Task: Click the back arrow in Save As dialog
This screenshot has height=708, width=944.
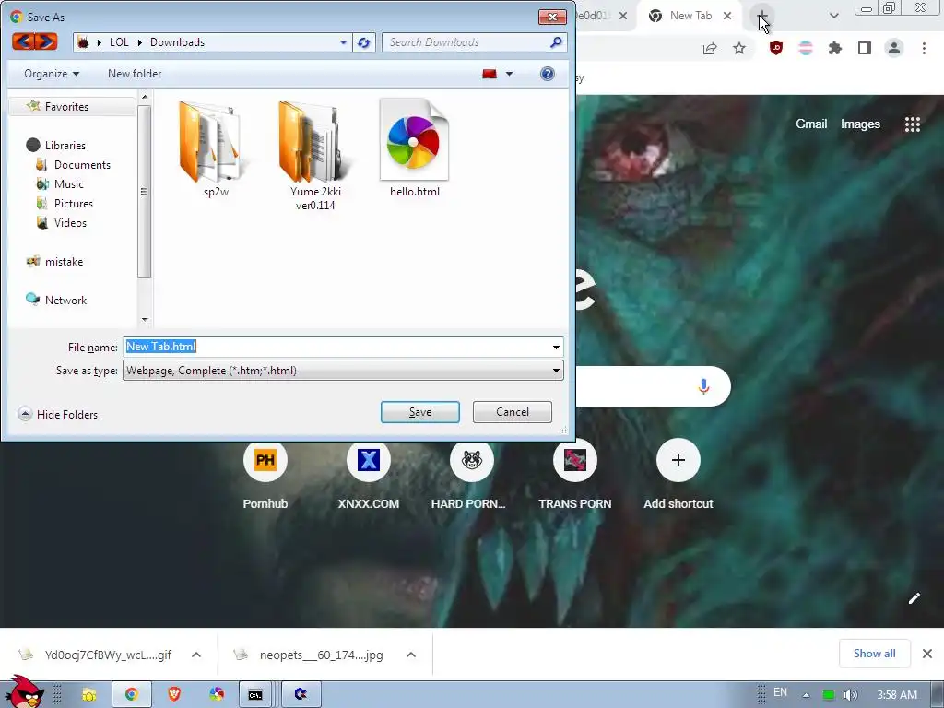Action: [23, 41]
